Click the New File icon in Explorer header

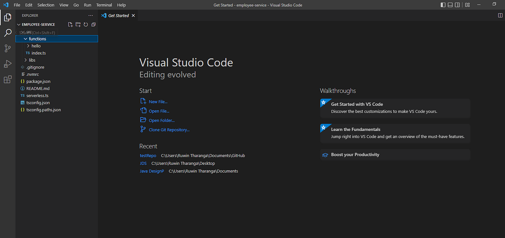pyautogui.click(x=70, y=25)
